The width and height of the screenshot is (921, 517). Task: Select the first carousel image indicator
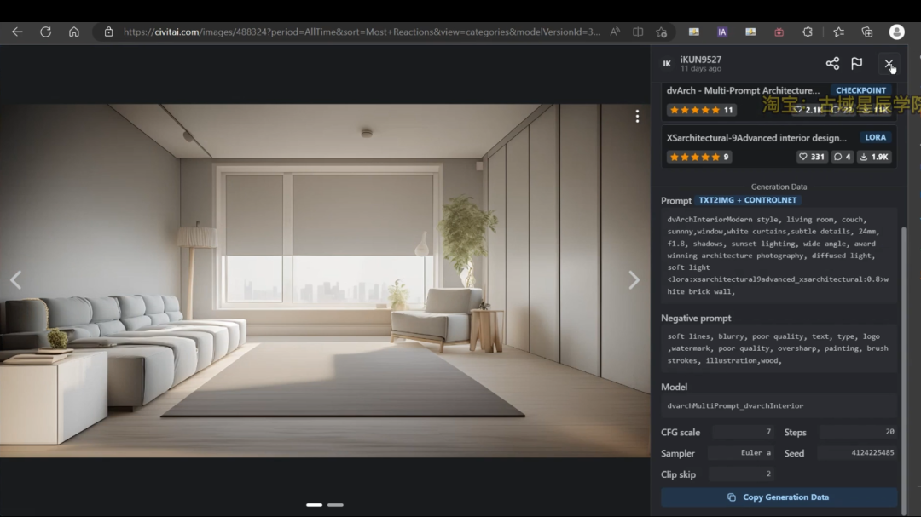[314, 505]
